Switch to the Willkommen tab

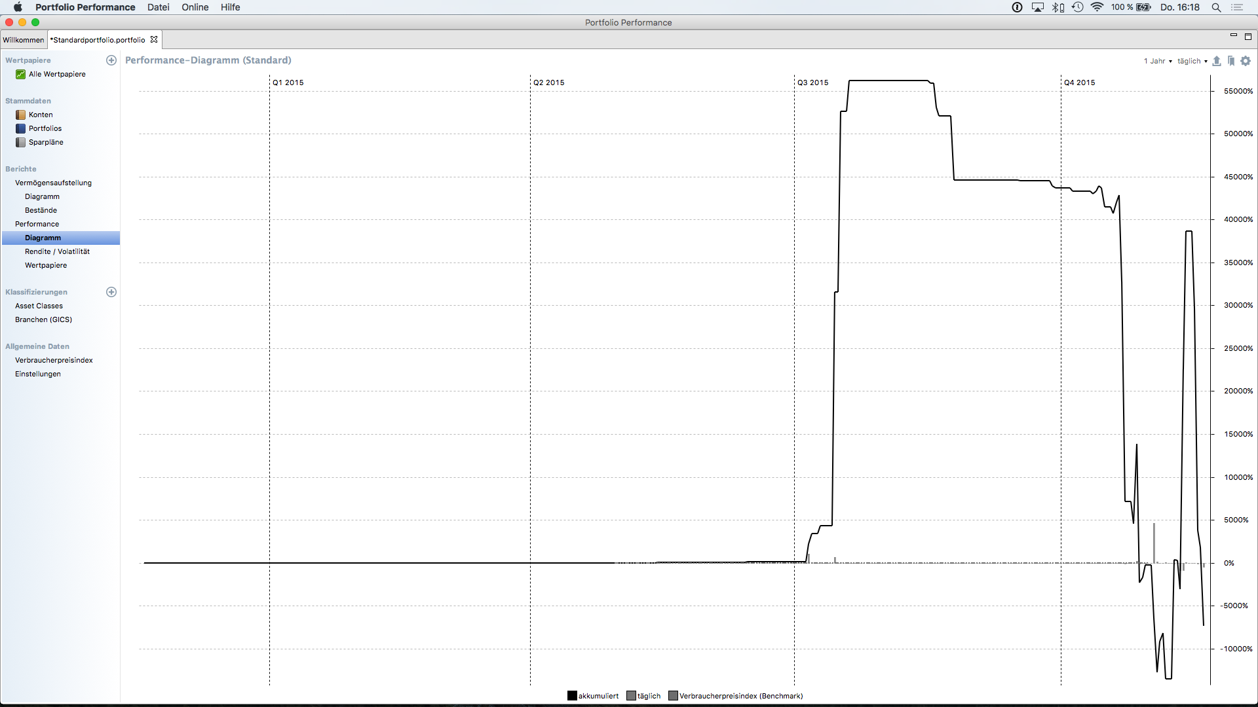coord(24,40)
